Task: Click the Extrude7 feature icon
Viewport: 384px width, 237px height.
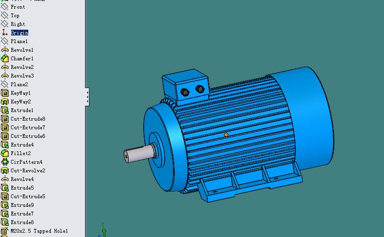Action: point(5,214)
